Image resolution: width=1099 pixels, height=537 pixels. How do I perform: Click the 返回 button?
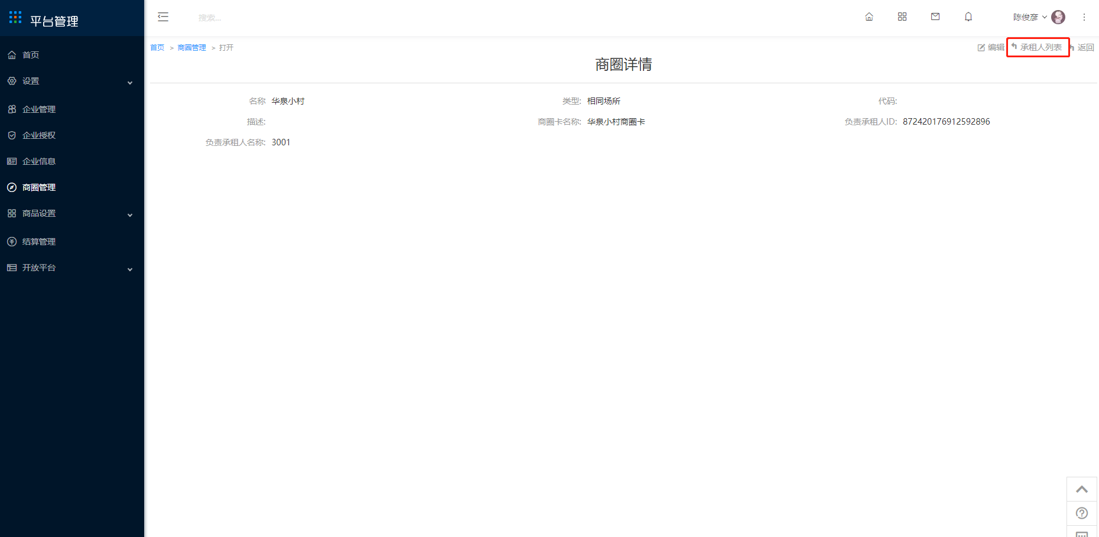[1082, 47]
